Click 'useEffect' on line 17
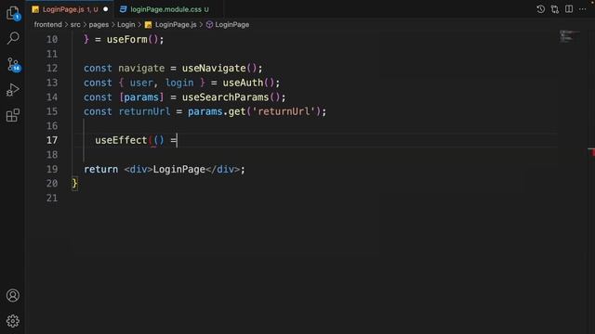The image size is (595, 334). pos(121,140)
